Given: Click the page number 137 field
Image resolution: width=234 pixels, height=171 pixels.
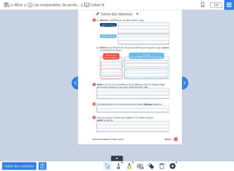Looking at the screenshot, I should tap(216, 5).
